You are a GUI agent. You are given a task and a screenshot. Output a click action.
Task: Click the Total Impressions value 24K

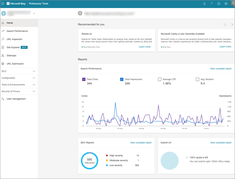[x=127, y=83]
